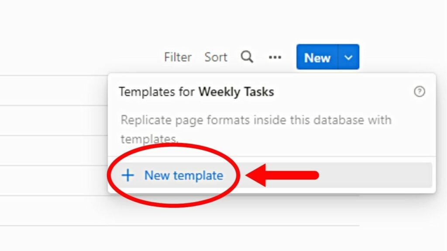
Task: Click the template description text
Action: pos(256,120)
